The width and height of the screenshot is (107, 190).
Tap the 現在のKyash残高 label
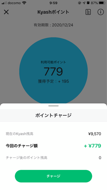20,134
